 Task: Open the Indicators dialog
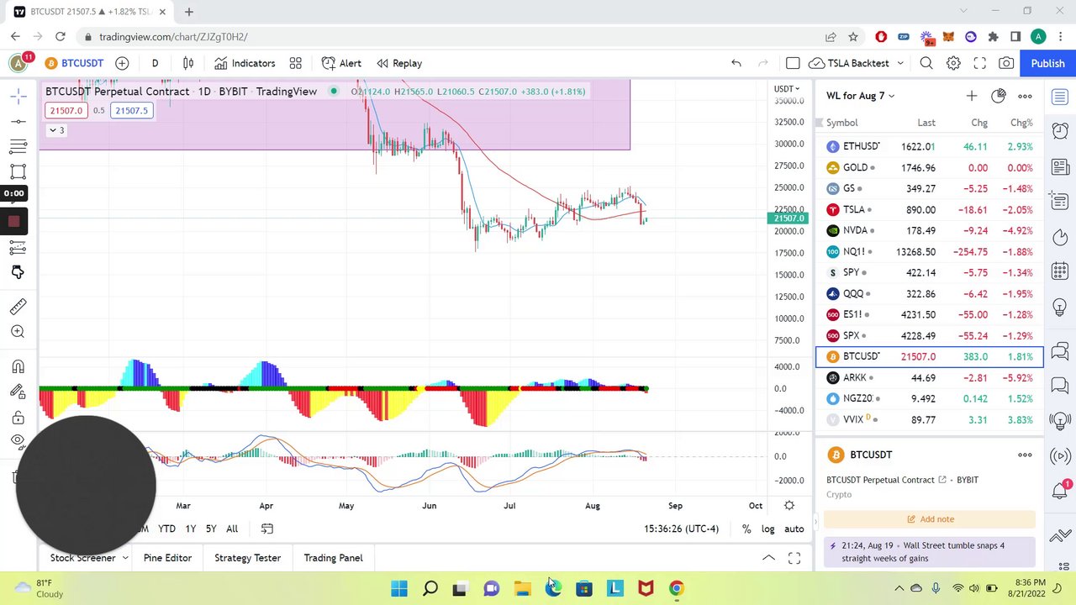pyautogui.click(x=245, y=63)
